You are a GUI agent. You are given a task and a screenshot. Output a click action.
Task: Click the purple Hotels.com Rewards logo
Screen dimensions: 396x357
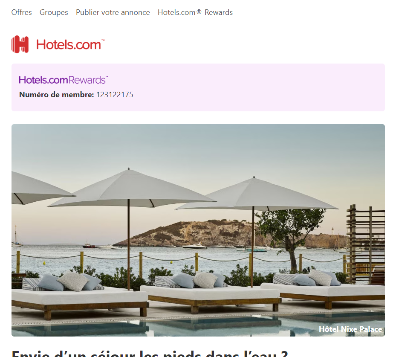64,80
